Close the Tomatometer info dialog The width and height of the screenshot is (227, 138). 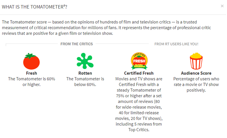(x=222, y=6)
